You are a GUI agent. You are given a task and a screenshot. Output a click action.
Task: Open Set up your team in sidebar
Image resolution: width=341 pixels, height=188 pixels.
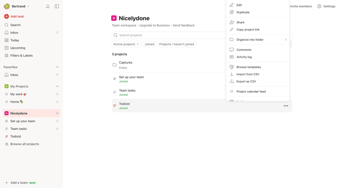23,121
